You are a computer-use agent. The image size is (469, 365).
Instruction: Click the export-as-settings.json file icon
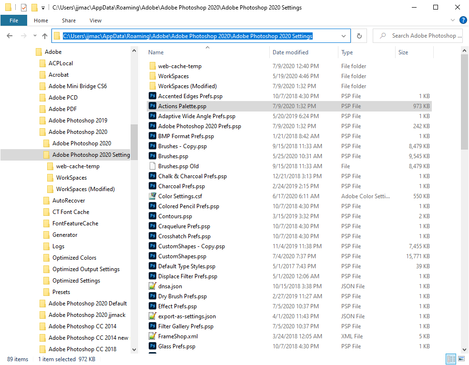coord(153,316)
